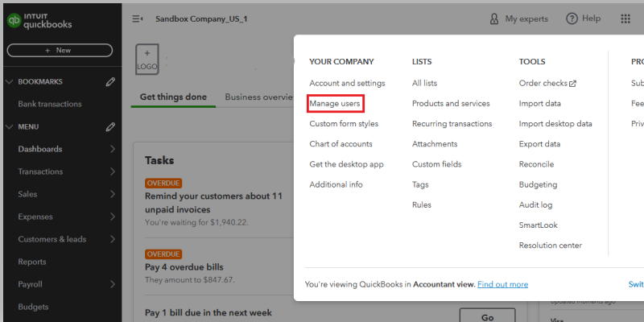Open Resolution center
This screenshot has width=644, height=322.
pyautogui.click(x=551, y=246)
